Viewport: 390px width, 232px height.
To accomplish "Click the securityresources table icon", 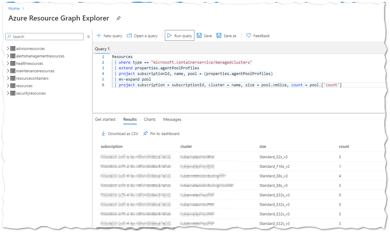I will click(13, 93).
